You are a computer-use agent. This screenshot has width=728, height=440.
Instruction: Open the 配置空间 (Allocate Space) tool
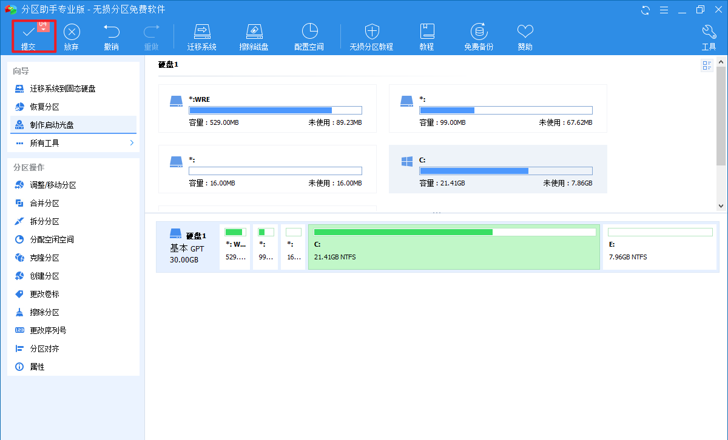(x=309, y=32)
